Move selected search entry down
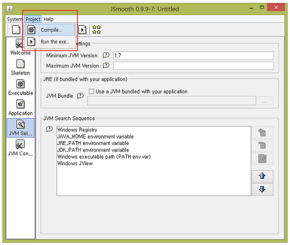The height and width of the screenshot is (245, 290). click(262, 189)
